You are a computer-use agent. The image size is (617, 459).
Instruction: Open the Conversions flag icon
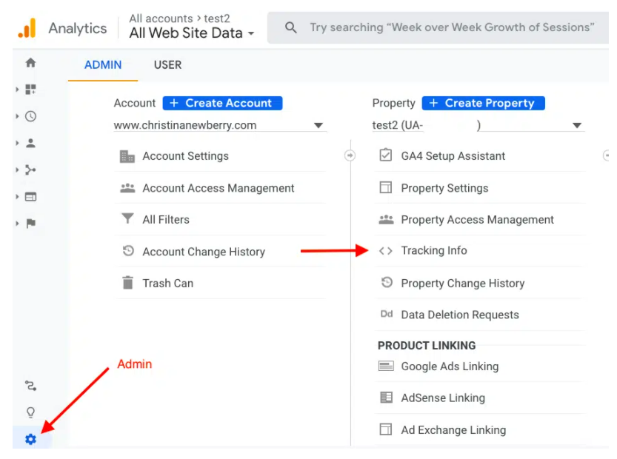(30, 224)
